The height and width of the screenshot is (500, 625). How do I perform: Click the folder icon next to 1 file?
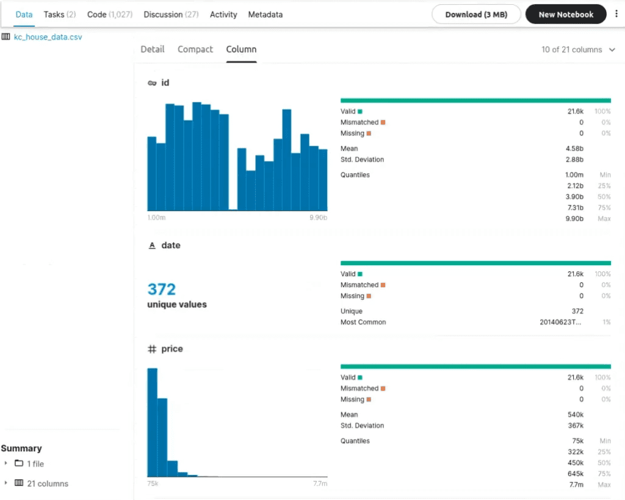pos(19,463)
